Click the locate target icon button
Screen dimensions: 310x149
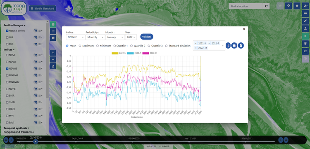pyautogui.click(x=289, y=6)
